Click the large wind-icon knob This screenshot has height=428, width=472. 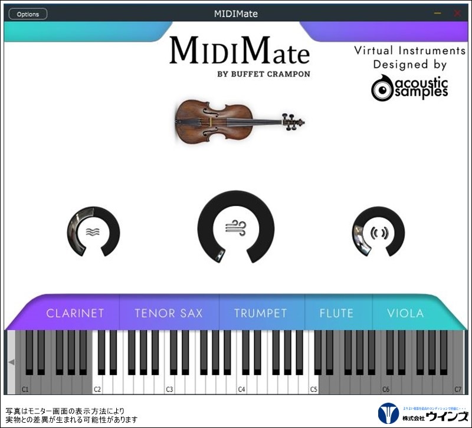(x=236, y=227)
